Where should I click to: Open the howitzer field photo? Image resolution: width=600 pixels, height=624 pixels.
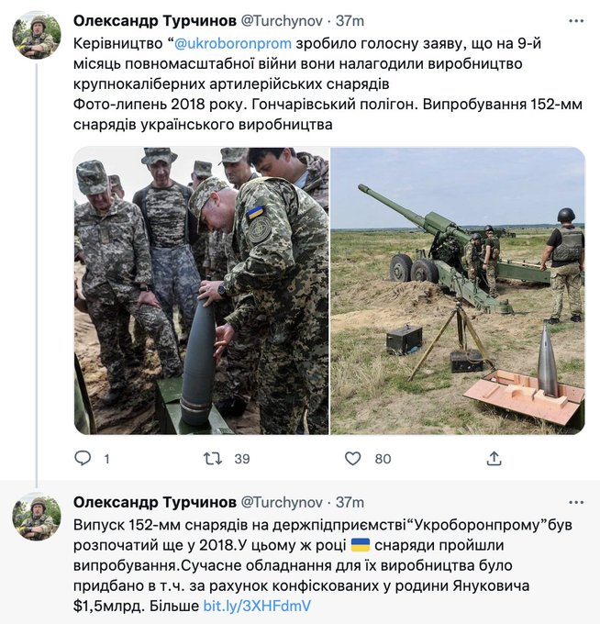click(x=458, y=291)
